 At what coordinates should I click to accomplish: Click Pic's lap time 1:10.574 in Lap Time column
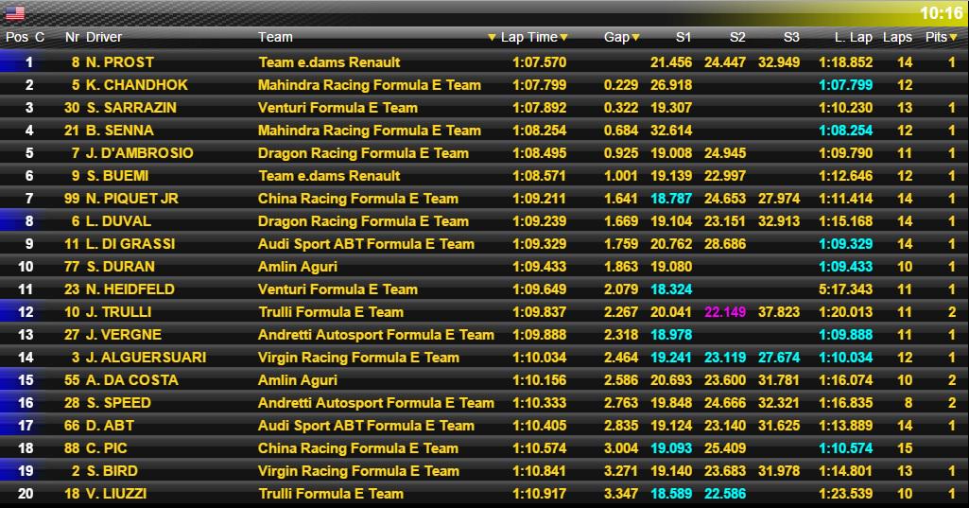pyautogui.click(x=539, y=448)
